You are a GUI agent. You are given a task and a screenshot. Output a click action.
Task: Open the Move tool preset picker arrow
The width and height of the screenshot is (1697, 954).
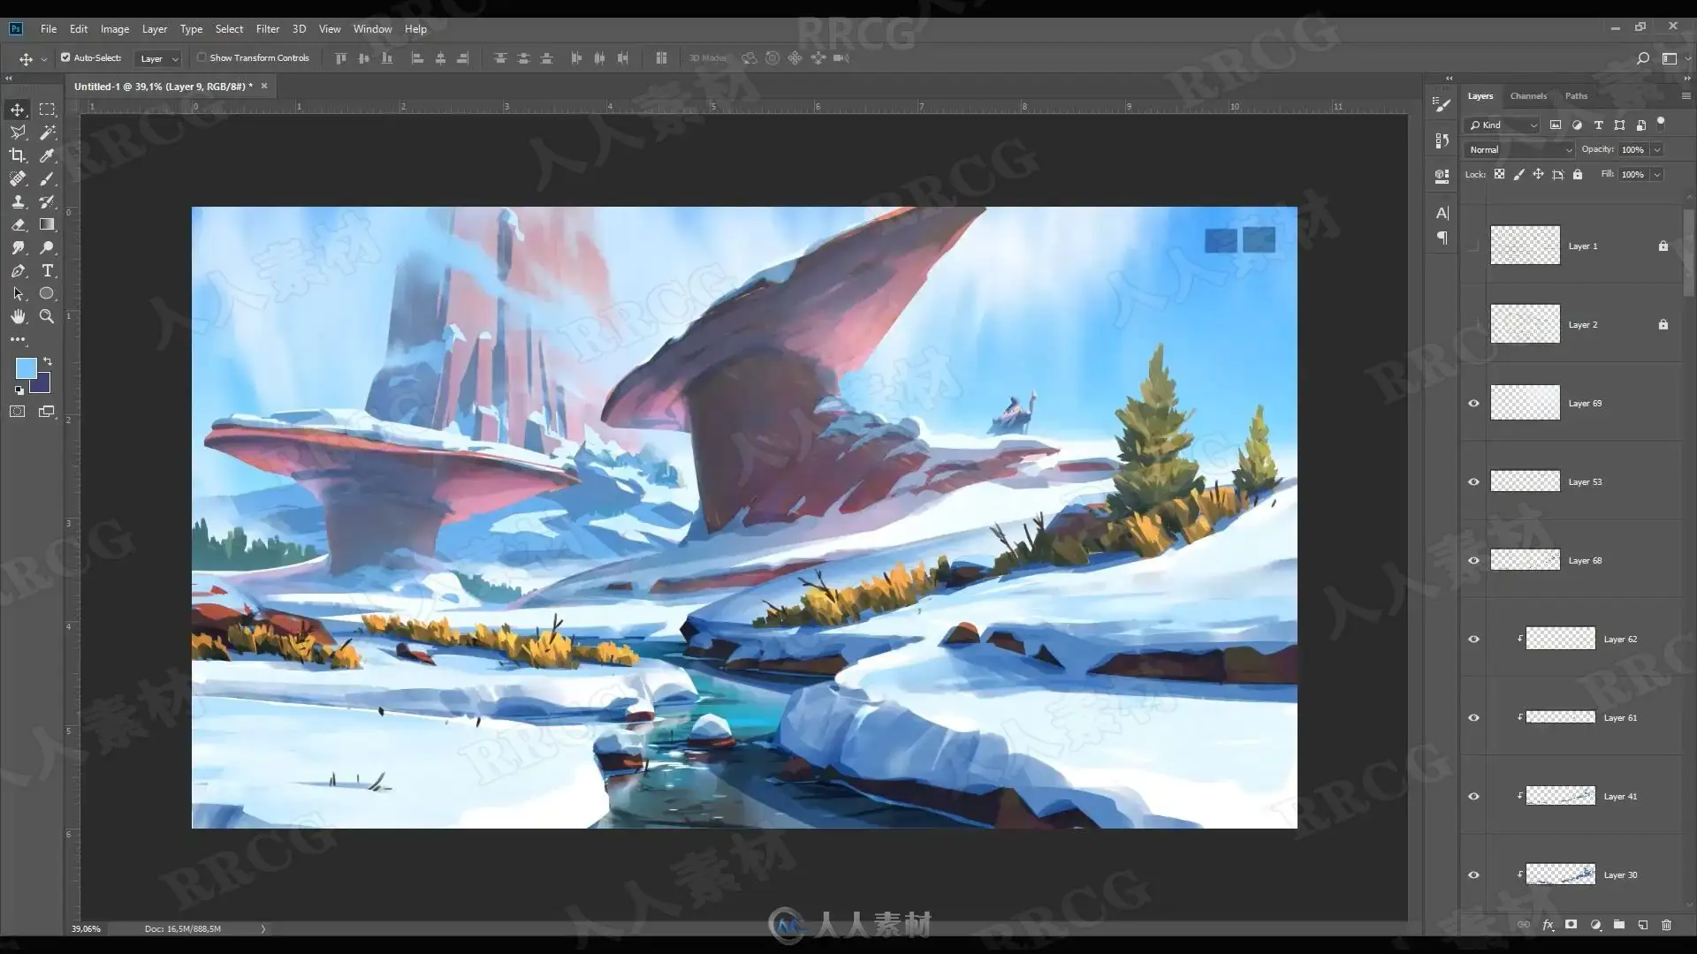pyautogui.click(x=44, y=59)
